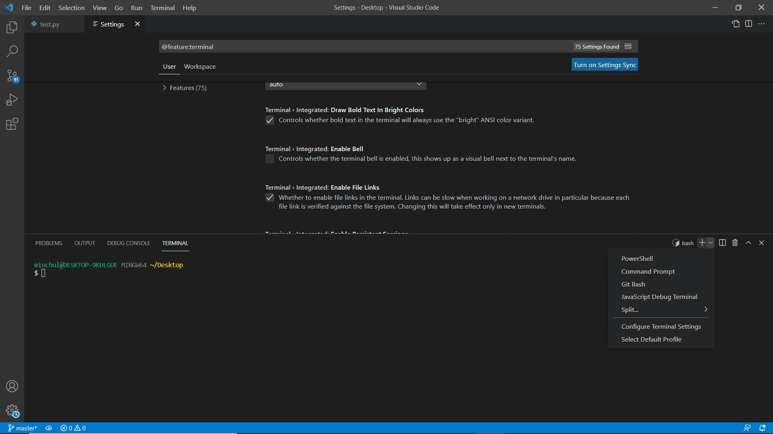The width and height of the screenshot is (773, 434).
Task: Open the Selection menu
Action: [x=71, y=8]
